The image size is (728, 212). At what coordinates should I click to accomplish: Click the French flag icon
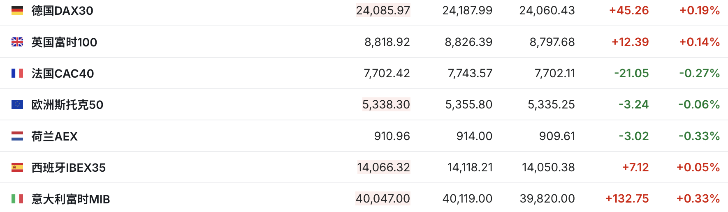coord(17,73)
